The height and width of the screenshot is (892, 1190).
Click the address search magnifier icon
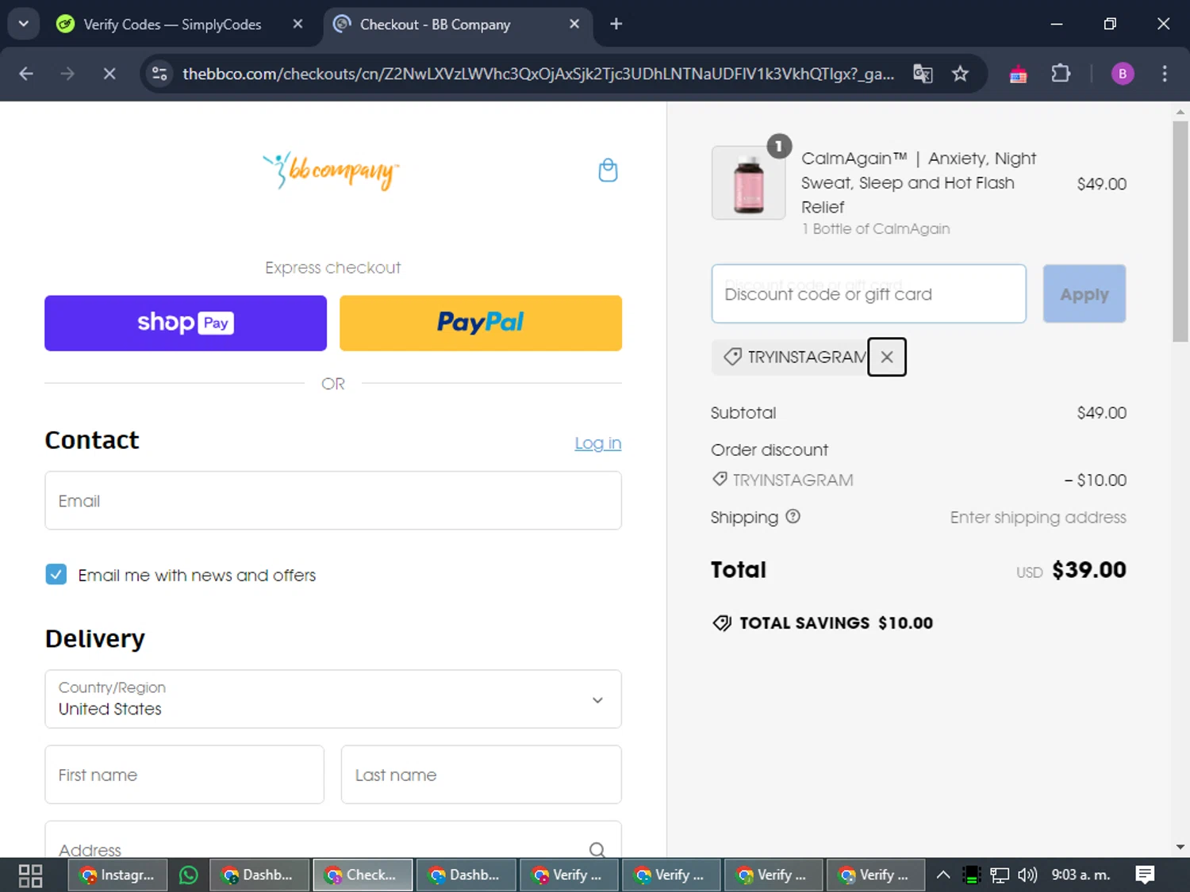point(597,850)
